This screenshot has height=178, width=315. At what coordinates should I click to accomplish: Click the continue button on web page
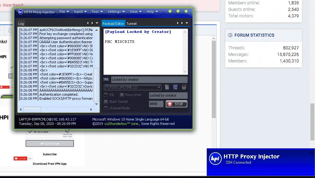tap(50, 143)
